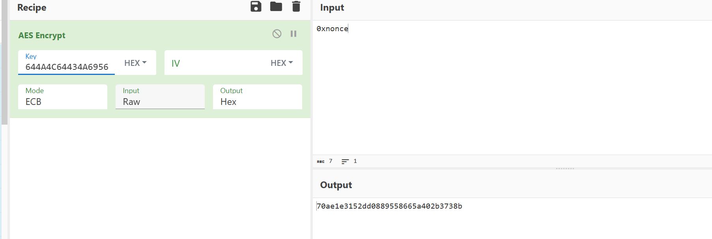Open the Key format HEX dropdown

(x=135, y=63)
